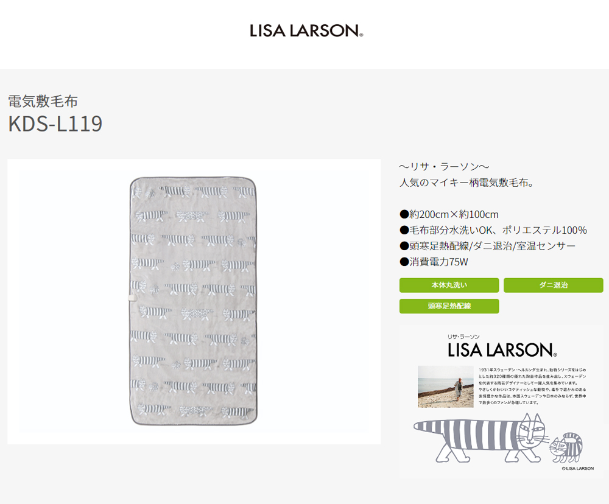Click the Lisa Larson beach photo
Image resolution: width=609 pixels, height=504 pixels.
446,387
